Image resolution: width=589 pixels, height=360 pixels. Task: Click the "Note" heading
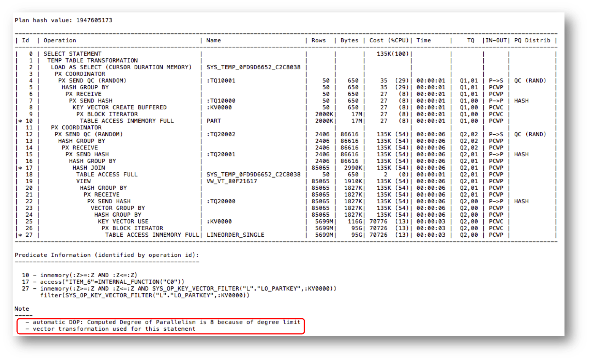click(22, 309)
